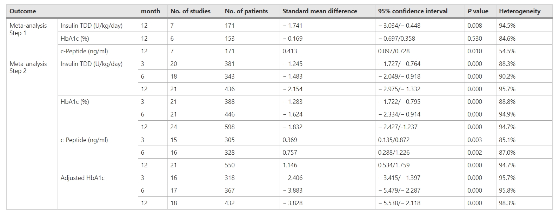Screen dimensions: 560x214
Task: Click the mean difference value 1.146
Action: click(x=290, y=165)
